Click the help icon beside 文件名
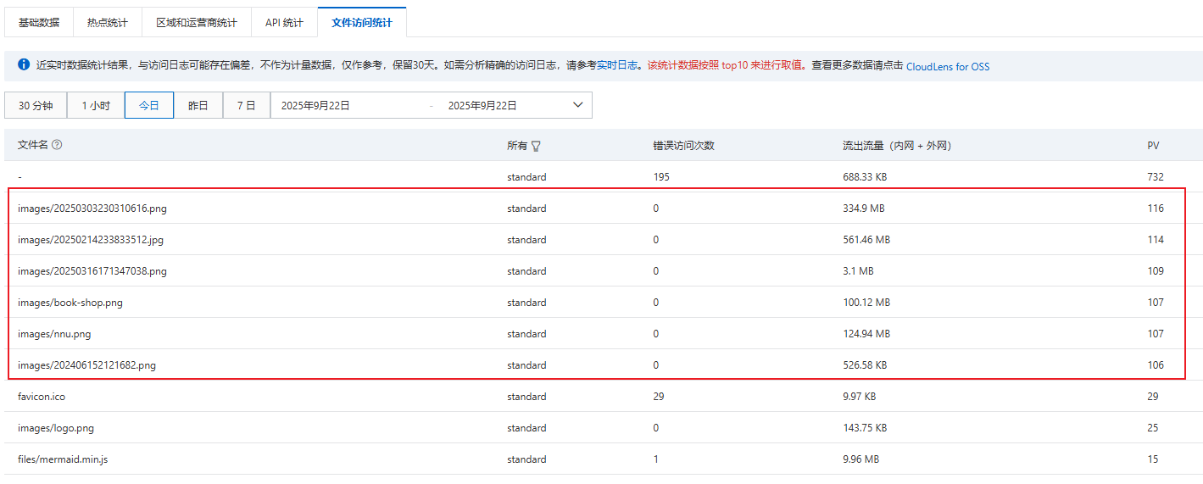Image resolution: width=1203 pixels, height=484 pixels. click(x=57, y=145)
